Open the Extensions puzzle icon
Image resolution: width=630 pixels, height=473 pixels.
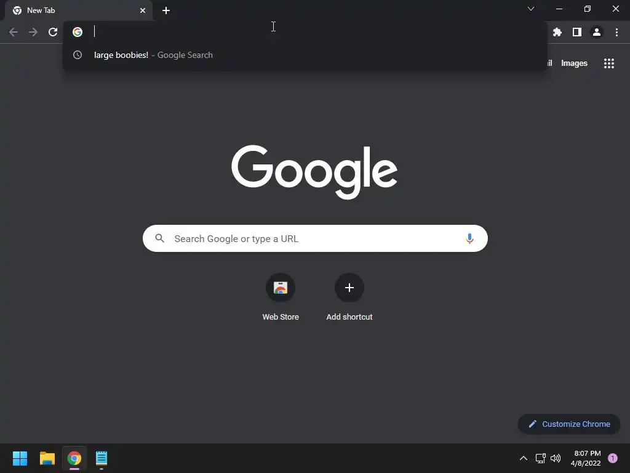[557, 32]
